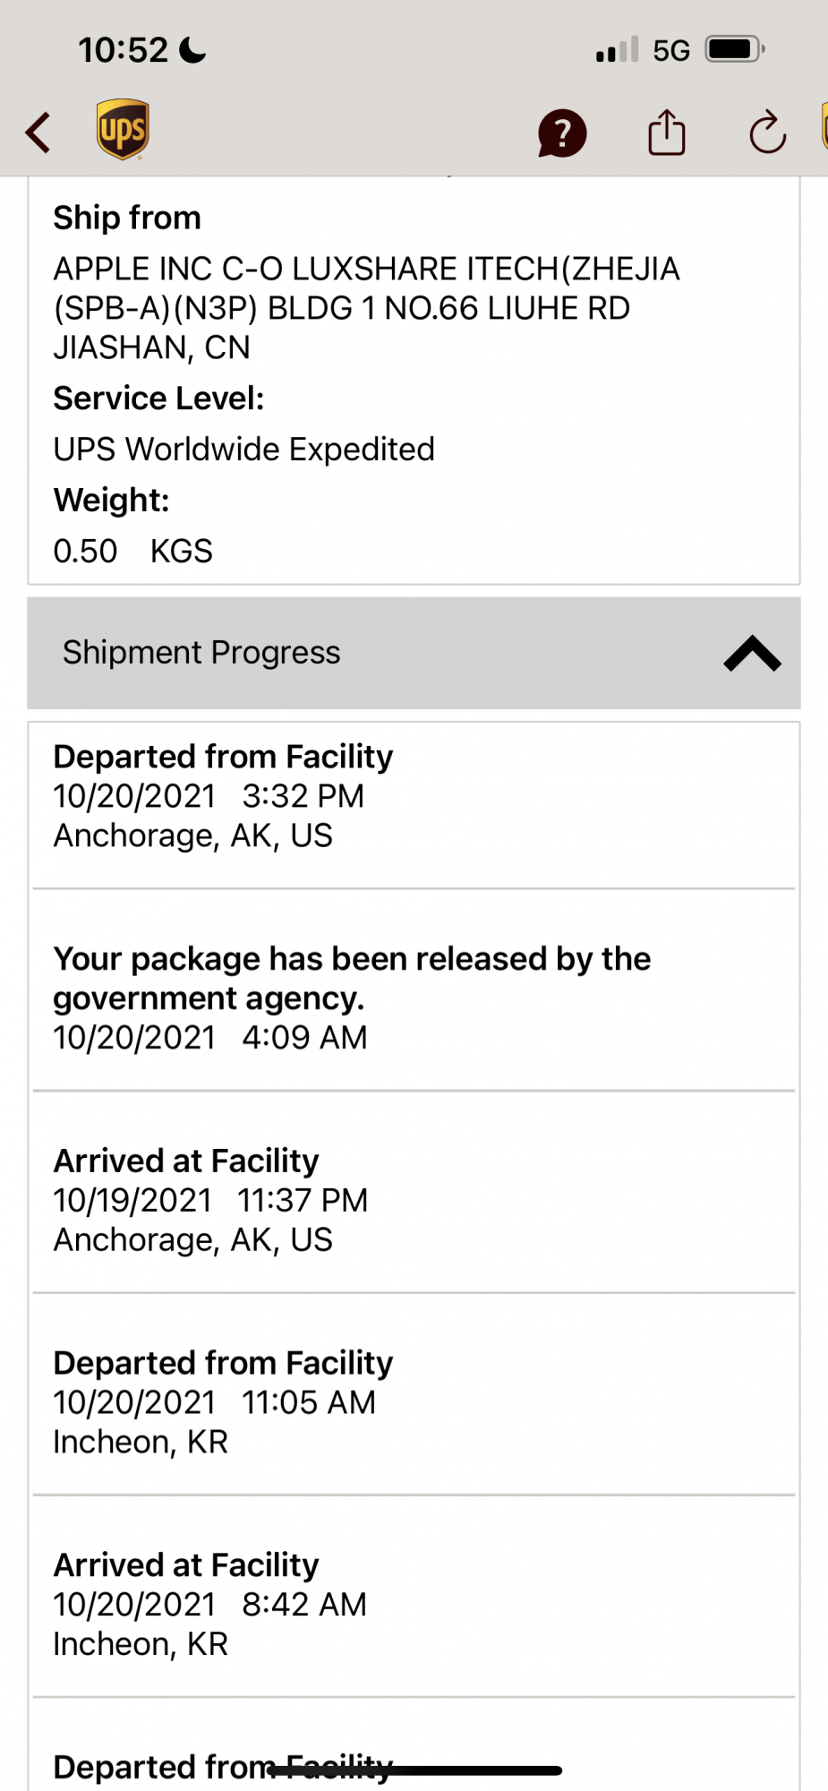Tap the 0.50 KGS weight value
828x1791 pixels.
pos(132,551)
